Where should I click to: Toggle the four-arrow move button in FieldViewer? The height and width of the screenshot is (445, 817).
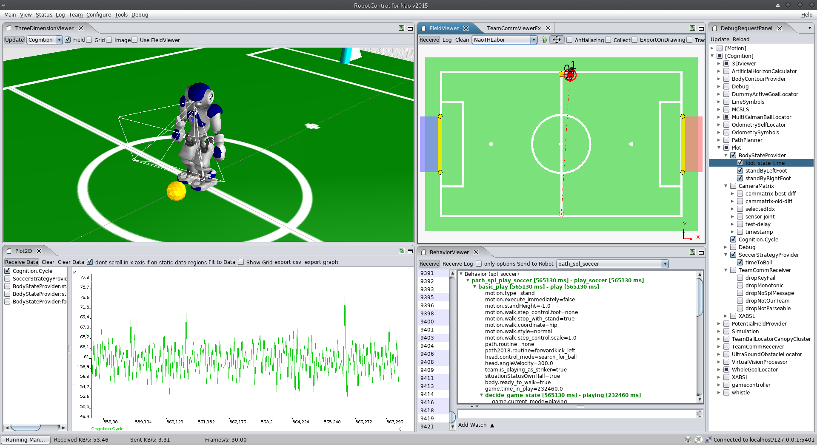pyautogui.click(x=557, y=40)
